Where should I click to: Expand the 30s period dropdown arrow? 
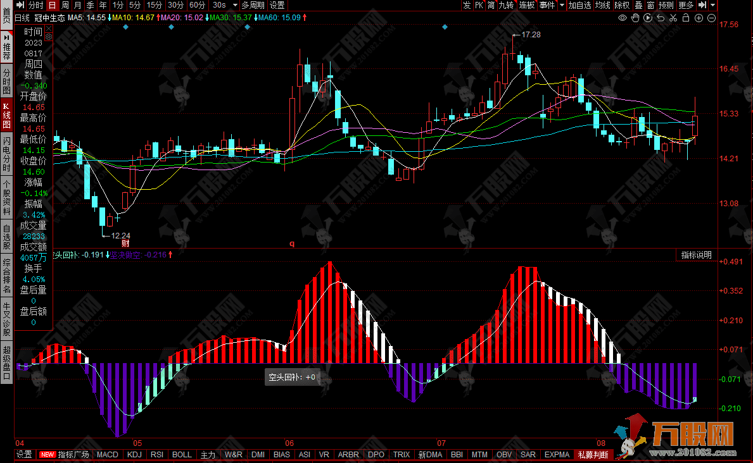pos(234,5)
